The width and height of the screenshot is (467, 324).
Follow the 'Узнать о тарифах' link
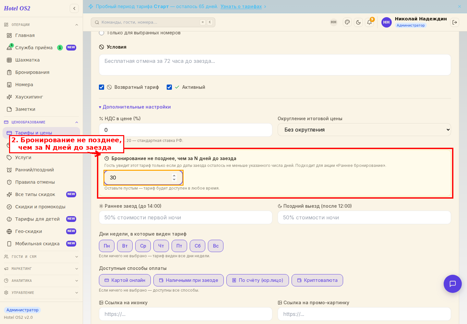click(x=241, y=6)
